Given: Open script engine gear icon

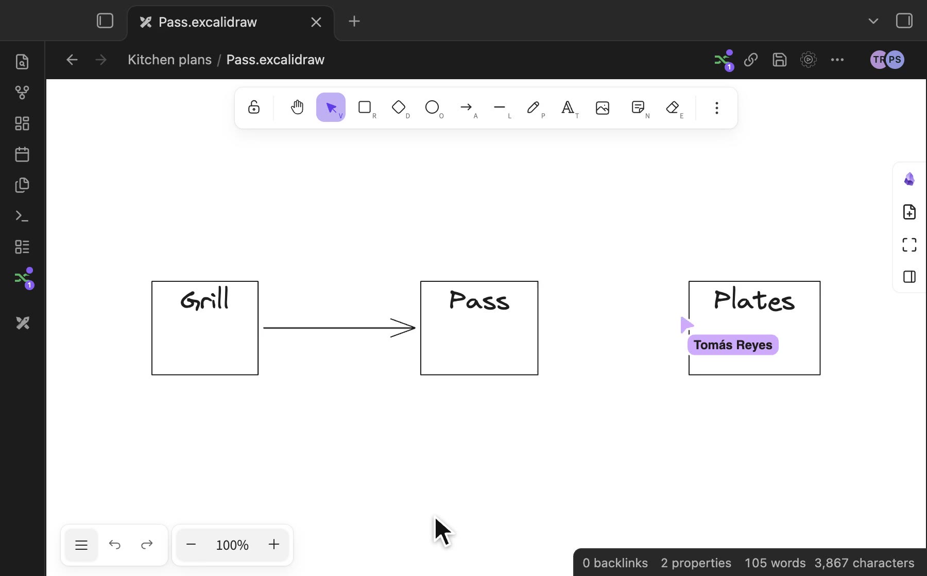Looking at the screenshot, I should click(x=809, y=60).
